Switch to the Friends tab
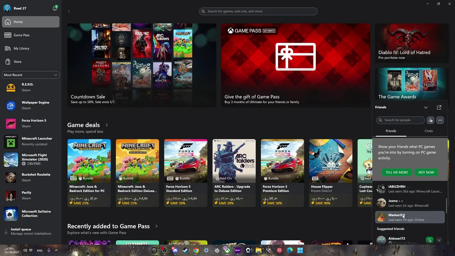455x256 pixels. pyautogui.click(x=391, y=131)
